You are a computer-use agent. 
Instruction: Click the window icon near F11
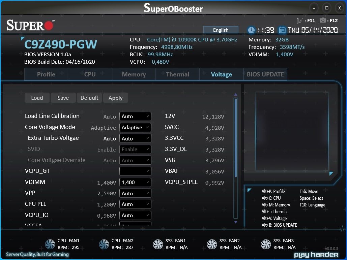[299, 21]
